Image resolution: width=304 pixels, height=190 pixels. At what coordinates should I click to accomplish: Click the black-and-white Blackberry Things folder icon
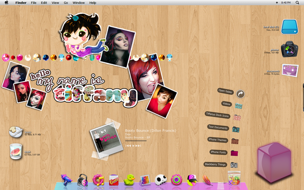[x=234, y=165]
